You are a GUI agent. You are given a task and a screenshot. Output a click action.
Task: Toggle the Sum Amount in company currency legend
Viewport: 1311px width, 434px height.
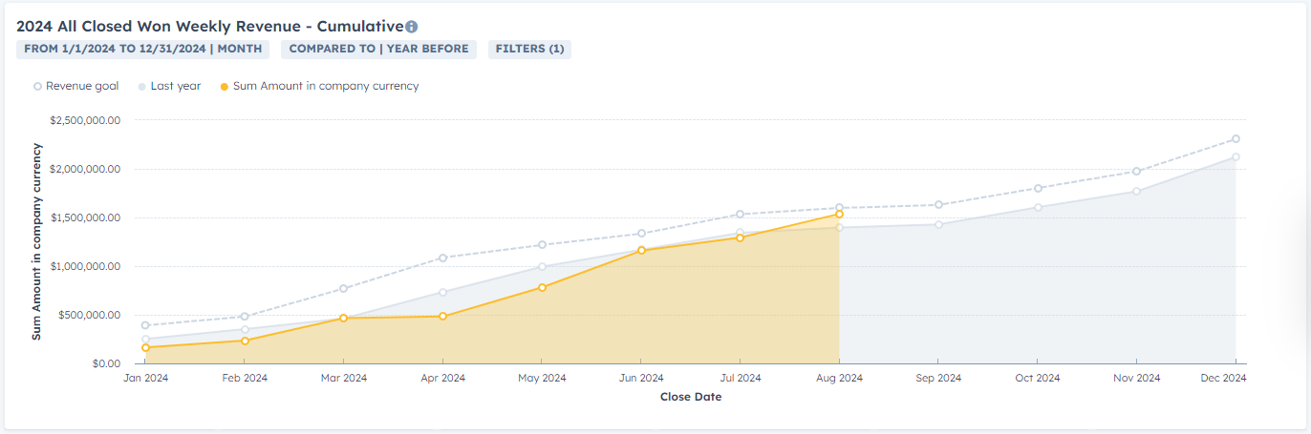[x=319, y=86]
